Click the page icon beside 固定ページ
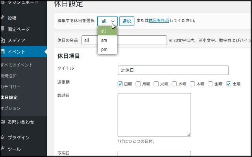Viewport: 252px width, 157px height. (x=2, y=29)
